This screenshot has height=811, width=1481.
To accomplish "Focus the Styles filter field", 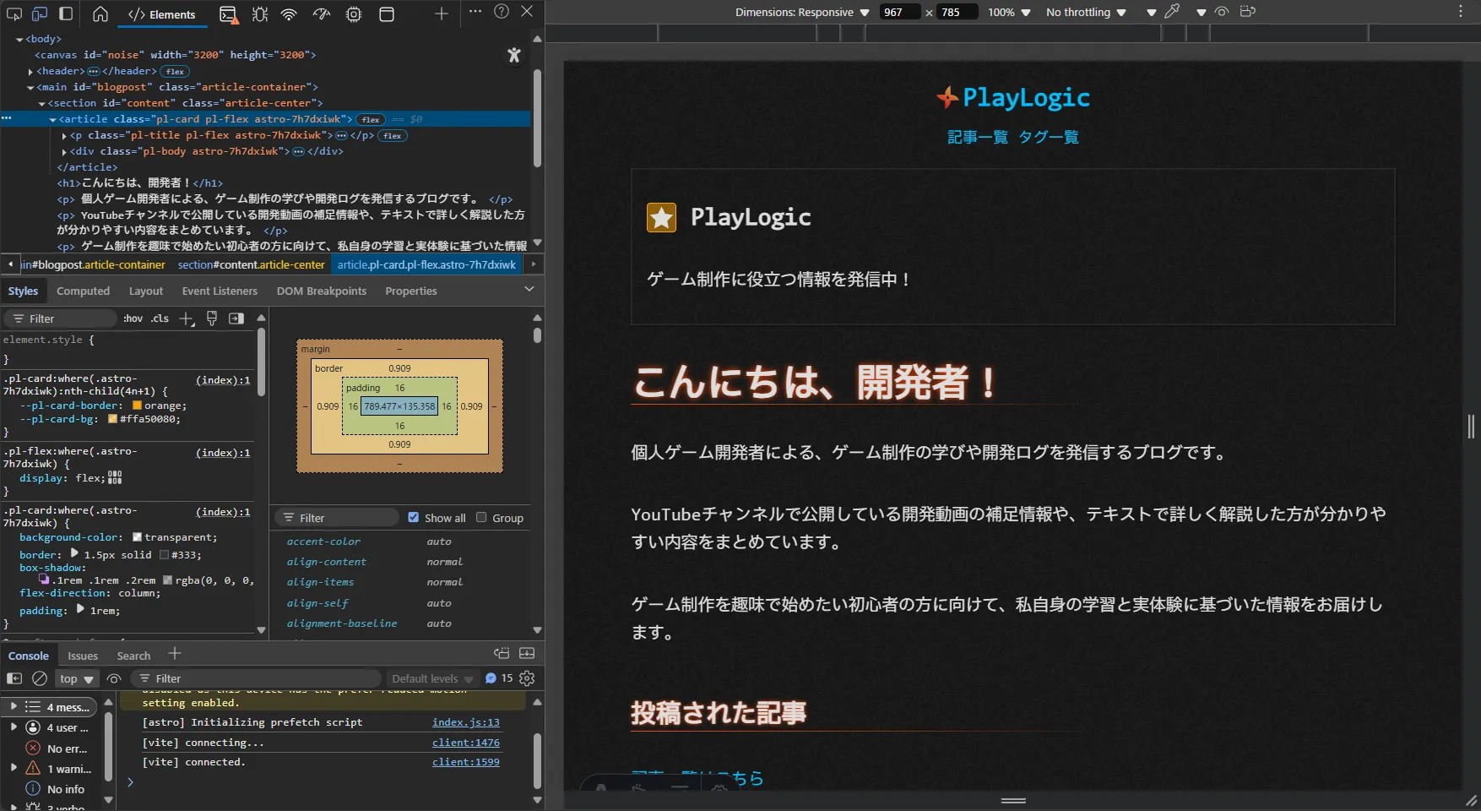I will pos(61,318).
